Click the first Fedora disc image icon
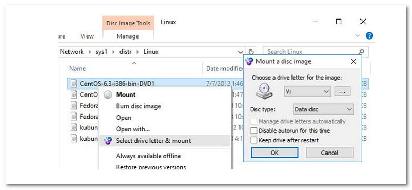 coord(74,105)
